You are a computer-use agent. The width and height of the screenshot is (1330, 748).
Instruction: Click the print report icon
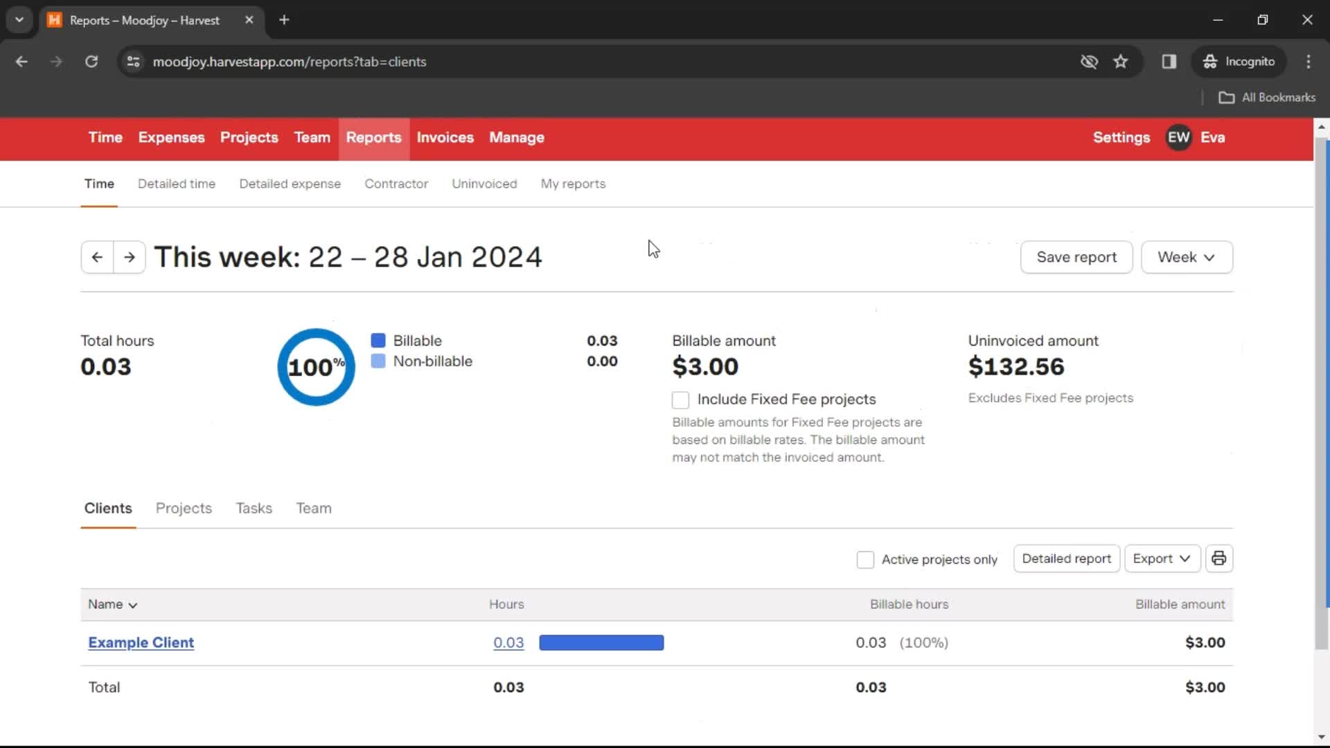click(x=1218, y=558)
